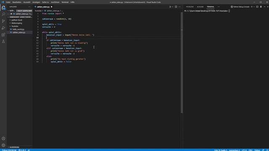Open the Terminal menu in menu bar

pyautogui.click(x=65, y=2)
